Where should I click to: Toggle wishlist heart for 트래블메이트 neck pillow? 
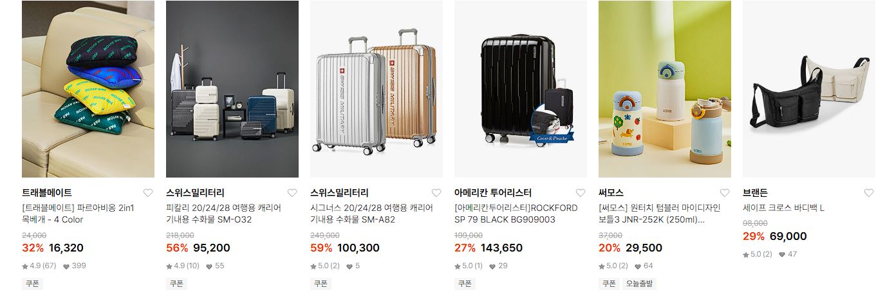[x=148, y=193]
